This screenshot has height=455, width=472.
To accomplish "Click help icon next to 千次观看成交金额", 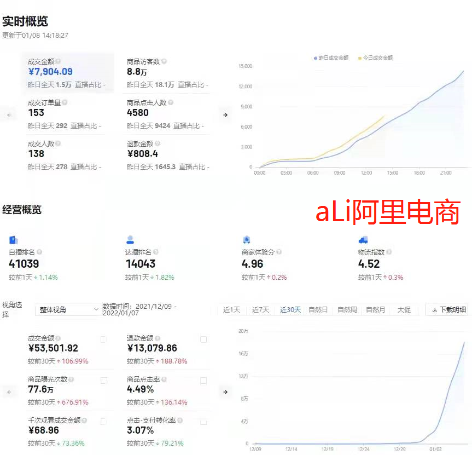I will (84, 421).
